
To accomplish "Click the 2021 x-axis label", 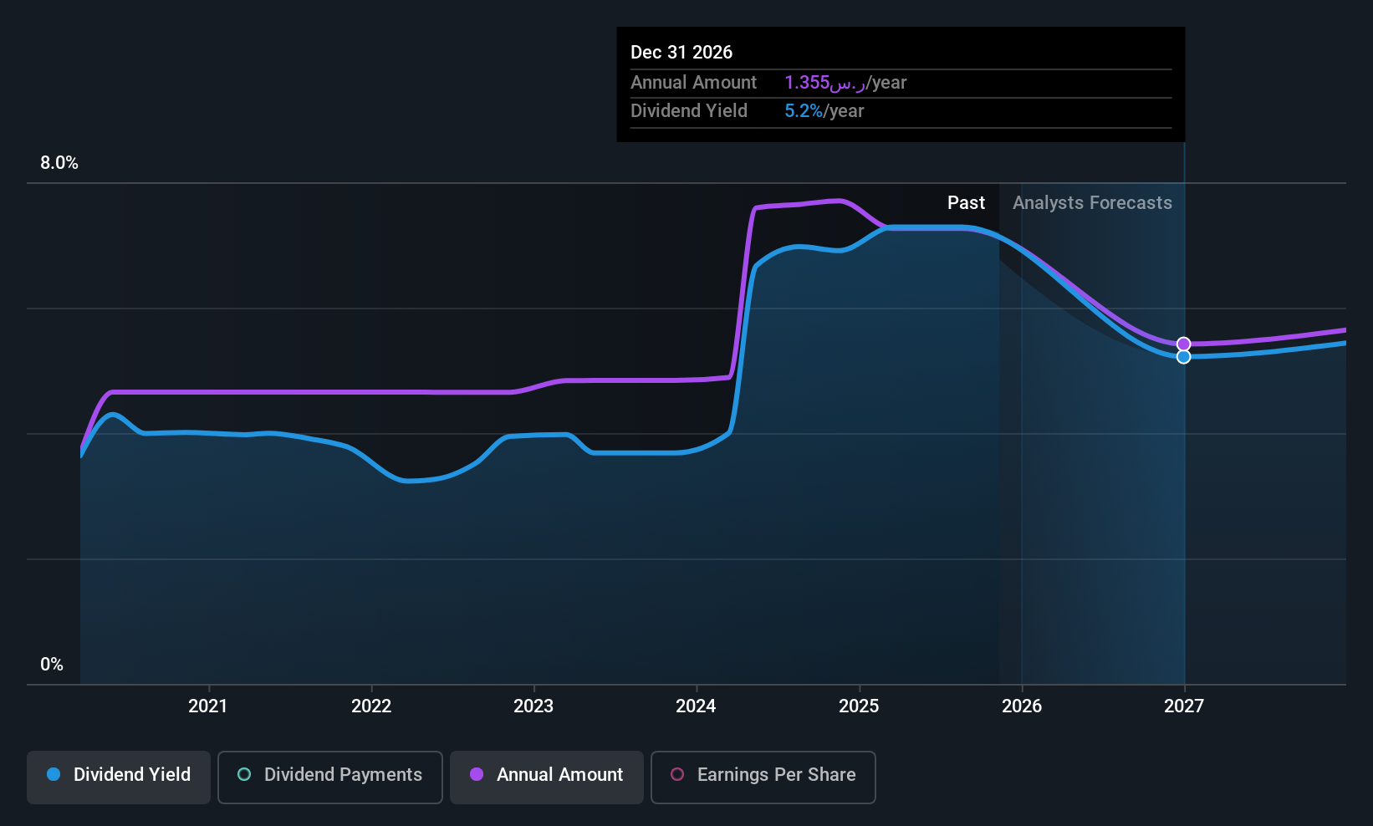I will (x=208, y=706).
